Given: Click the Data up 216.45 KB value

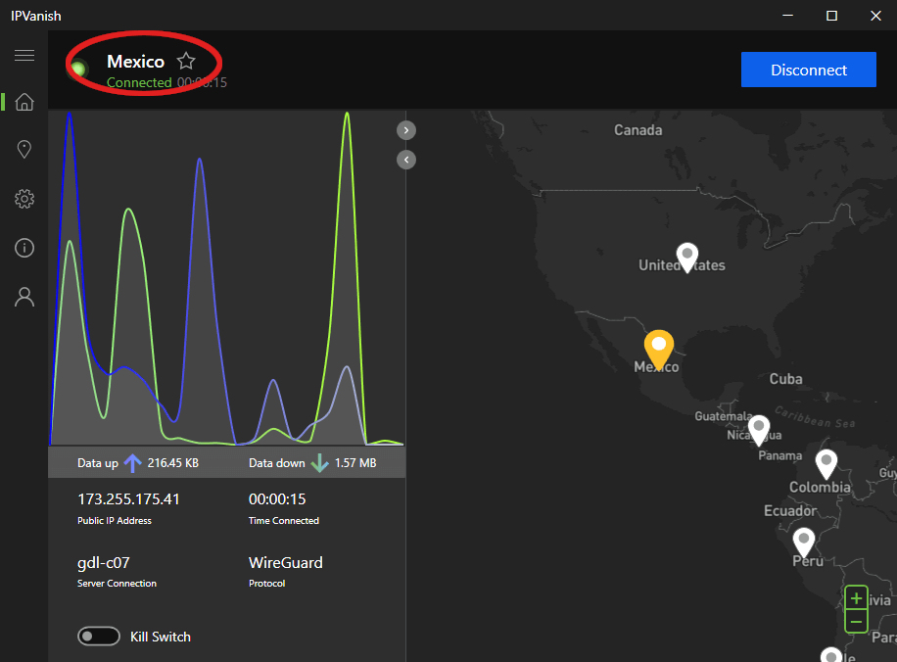Looking at the screenshot, I should coord(172,463).
